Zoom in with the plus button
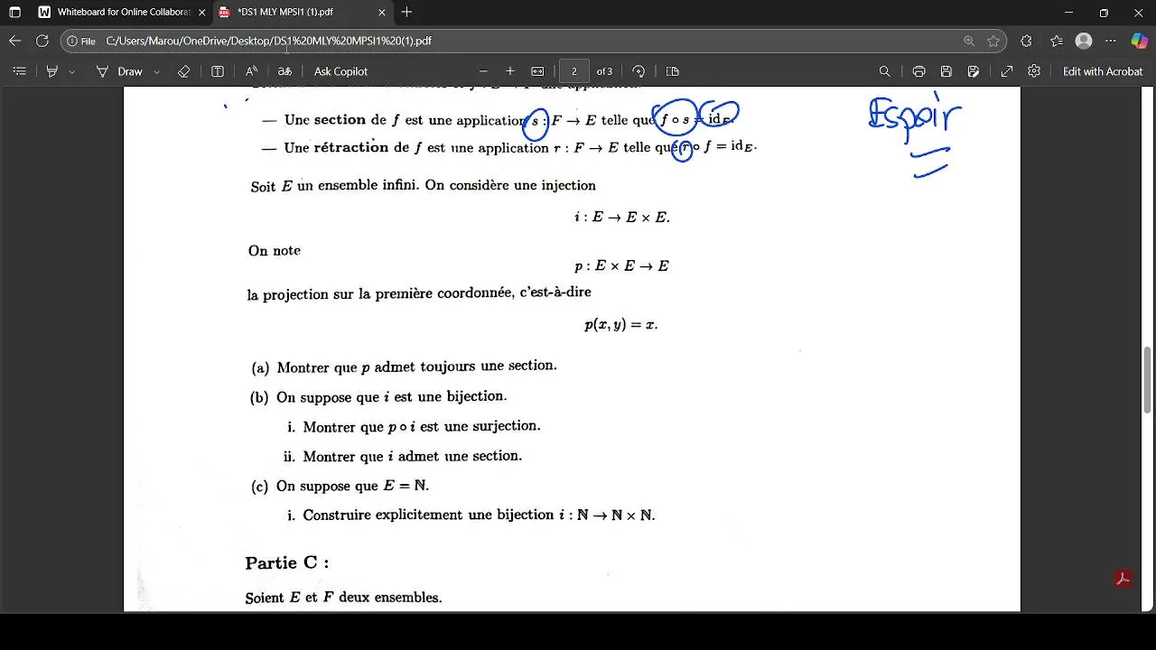The width and height of the screenshot is (1156, 650). [x=510, y=71]
